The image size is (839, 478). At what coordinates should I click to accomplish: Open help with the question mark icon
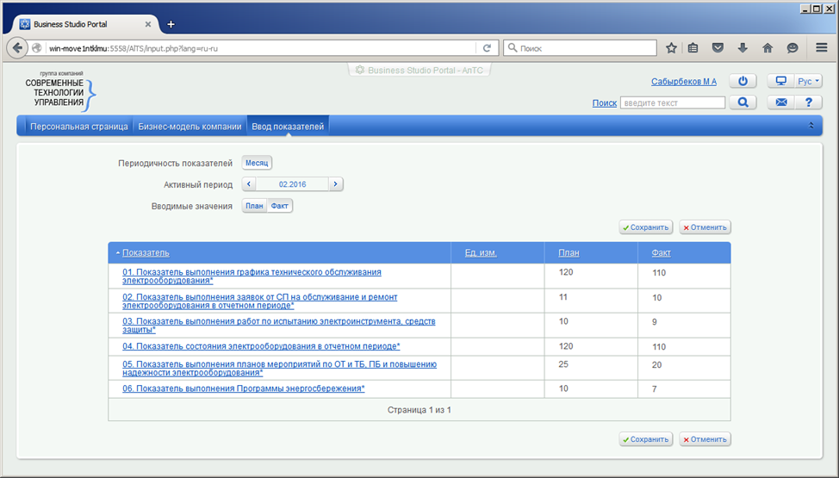click(x=808, y=102)
